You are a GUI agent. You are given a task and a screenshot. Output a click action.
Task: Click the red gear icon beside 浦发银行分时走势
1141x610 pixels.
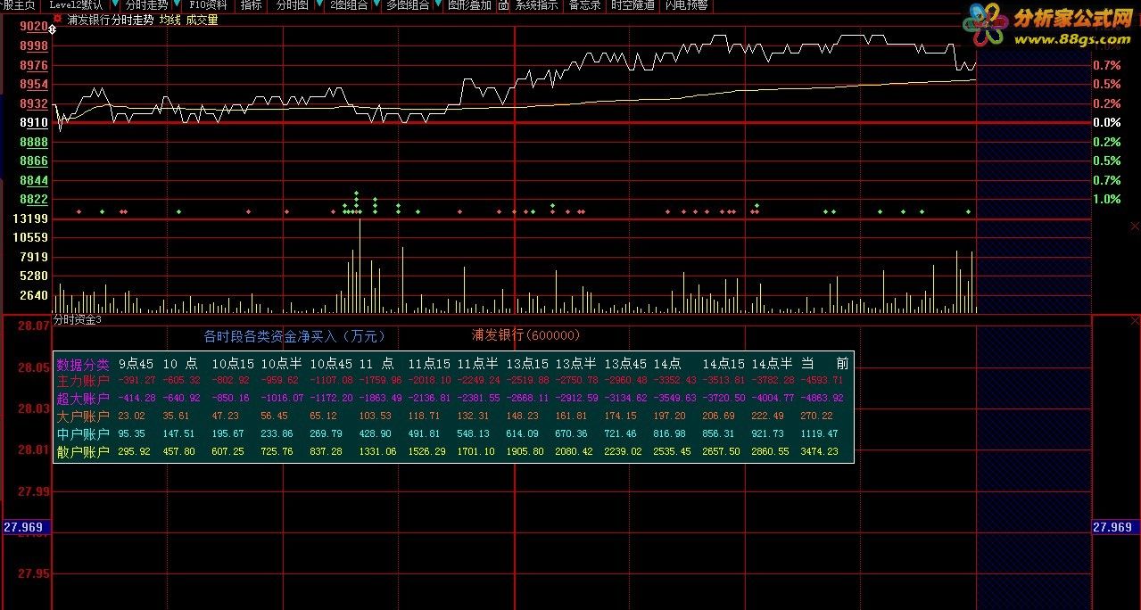click(x=58, y=19)
